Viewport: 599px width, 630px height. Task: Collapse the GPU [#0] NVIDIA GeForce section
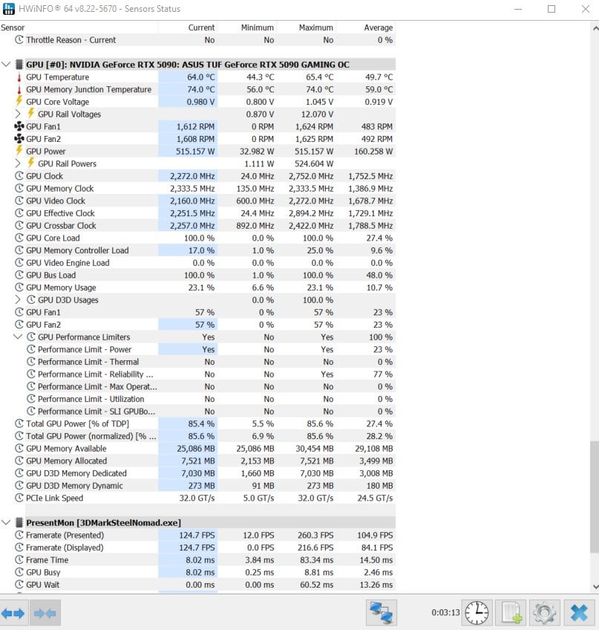click(6, 65)
